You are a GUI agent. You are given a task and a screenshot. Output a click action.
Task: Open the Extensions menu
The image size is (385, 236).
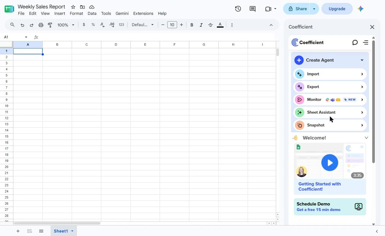pos(143,13)
